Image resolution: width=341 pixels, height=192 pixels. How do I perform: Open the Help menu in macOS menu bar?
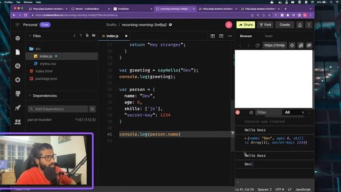pyautogui.click(x=38, y=2)
